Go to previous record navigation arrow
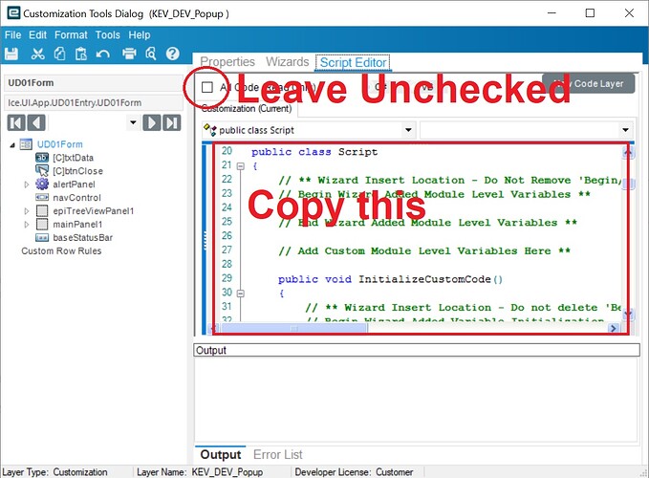 [36, 123]
